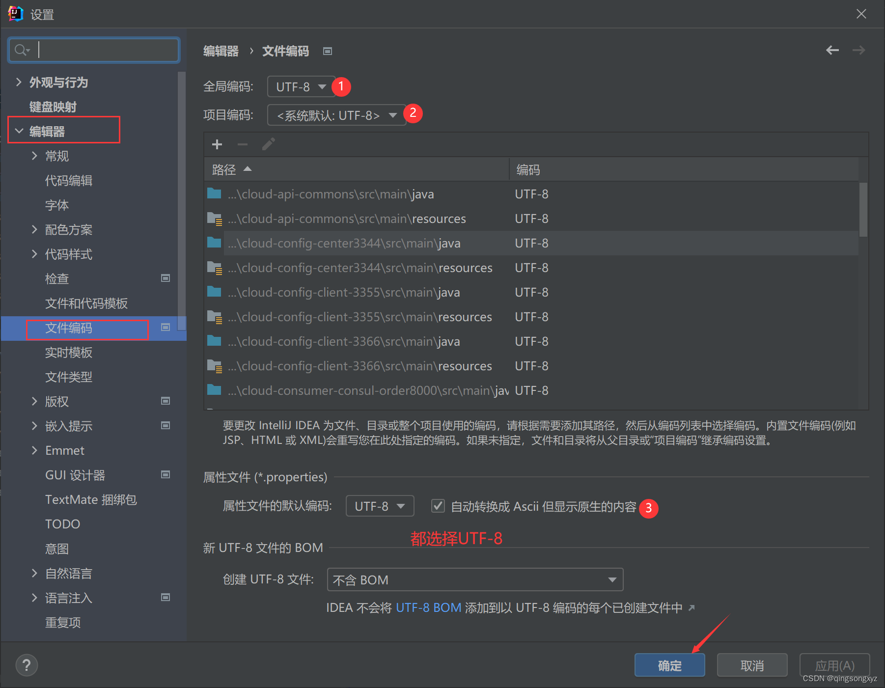Select 键盘映射 in settings tree
This screenshot has height=688, width=885.
tap(53, 107)
